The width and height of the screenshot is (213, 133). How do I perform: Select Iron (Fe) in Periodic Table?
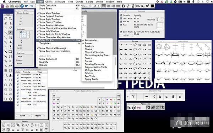(81, 107)
